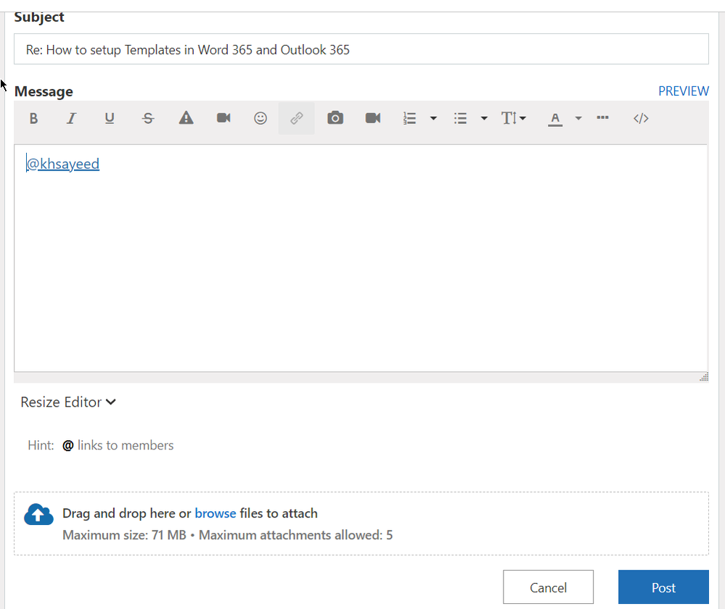Apply italic formatting

71,118
